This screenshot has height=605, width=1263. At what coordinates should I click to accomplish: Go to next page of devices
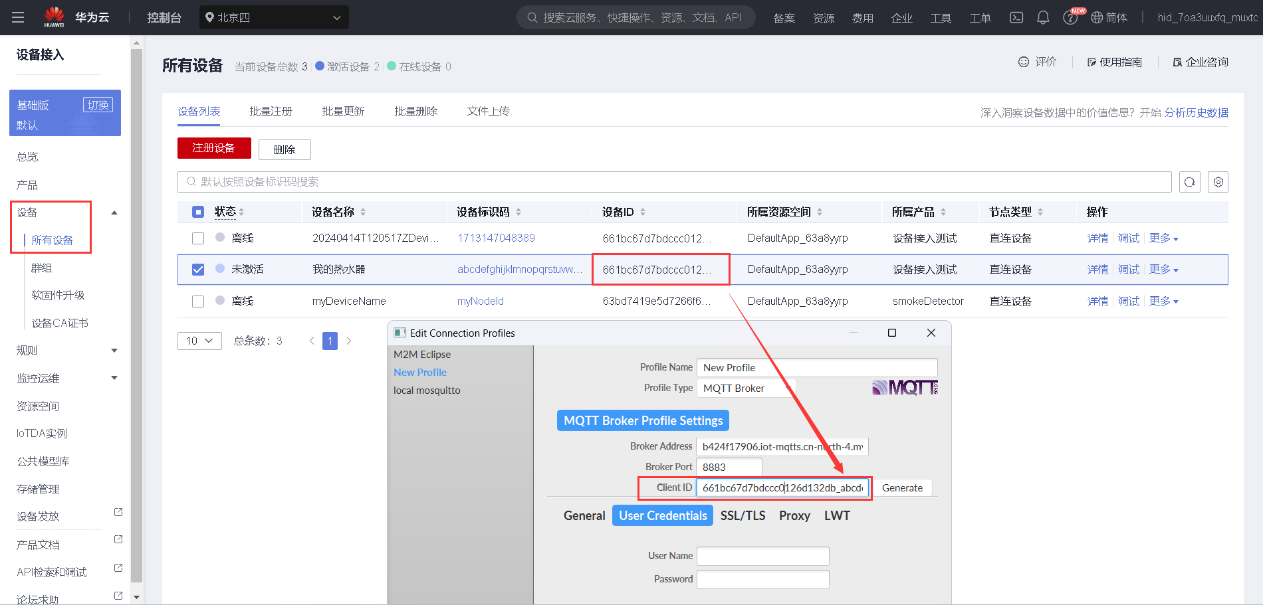pyautogui.click(x=349, y=341)
